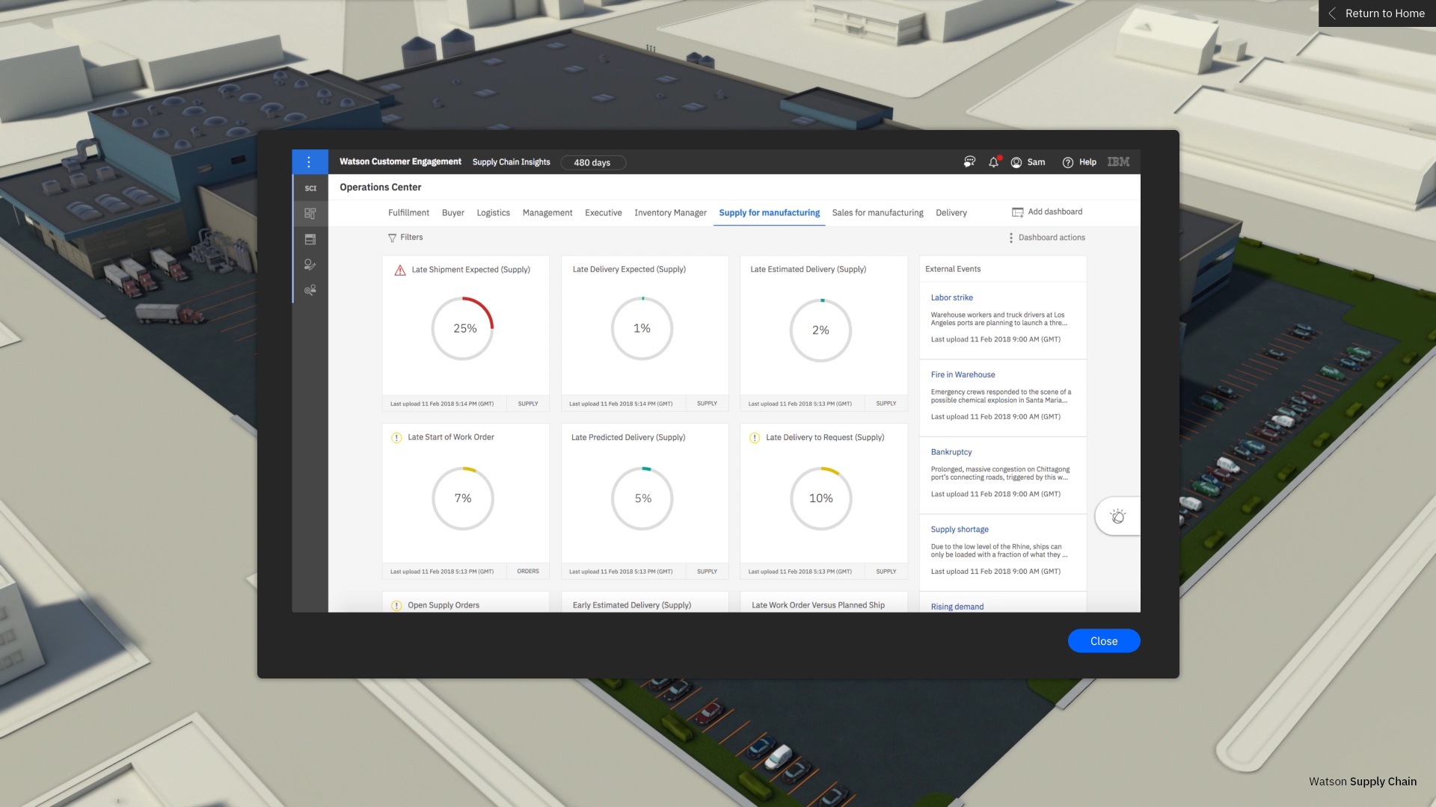Click the Help question mark icon
This screenshot has width=1436, height=807.
pos(1068,162)
